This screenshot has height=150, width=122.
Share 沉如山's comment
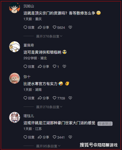click(x=43, y=27)
